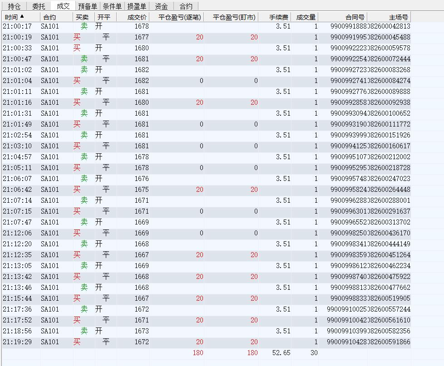
Task: Click the 平仓盈亏(逐笔) column header
Action: click(177, 17)
